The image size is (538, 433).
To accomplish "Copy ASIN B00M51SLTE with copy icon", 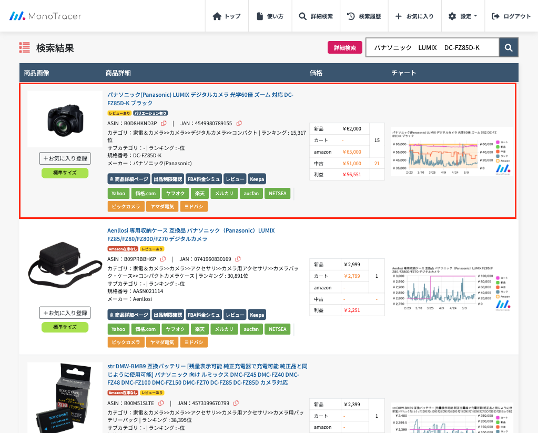I will pyautogui.click(x=161, y=403).
